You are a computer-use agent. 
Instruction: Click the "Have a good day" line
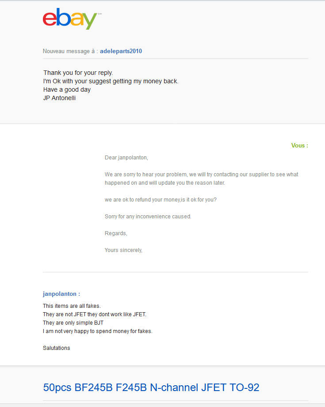(x=67, y=89)
